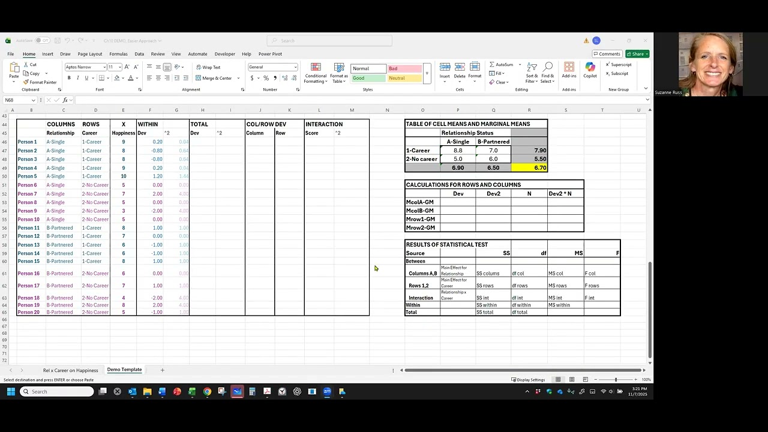Toggle Wrap Text

coord(208,67)
